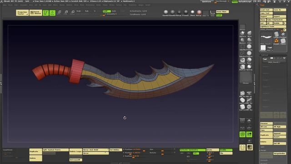Screen dimensions: 291x164
Task: Select the SimpleBrush S tool
Action: (x=276, y=41)
